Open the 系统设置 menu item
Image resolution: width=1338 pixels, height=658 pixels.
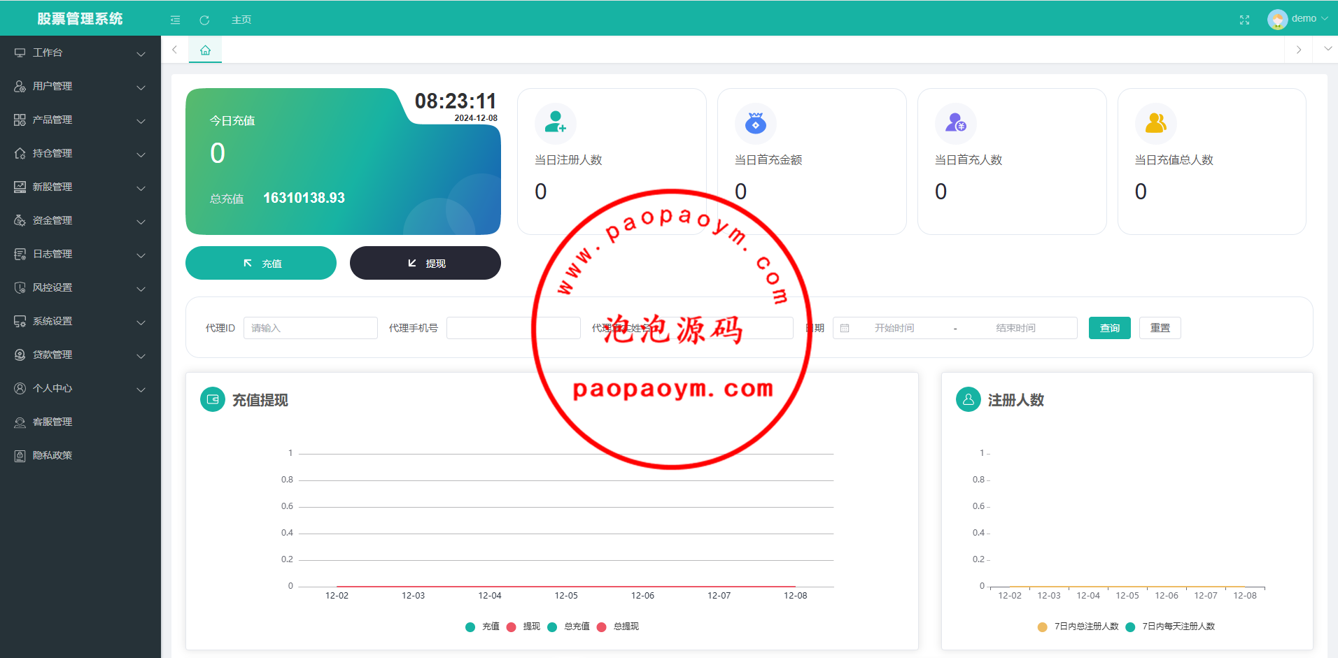point(80,321)
